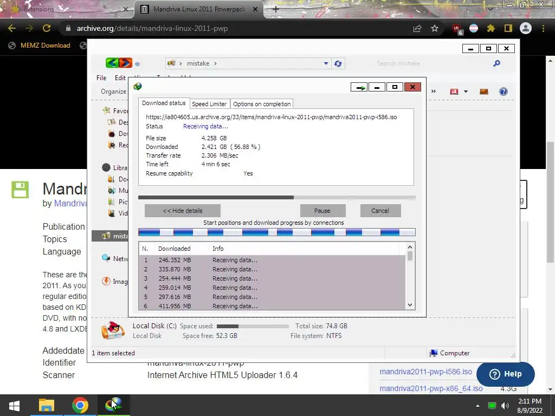Click the scroll-down arrow in connections list
Viewport: 555px width, 416px height.
click(410, 305)
